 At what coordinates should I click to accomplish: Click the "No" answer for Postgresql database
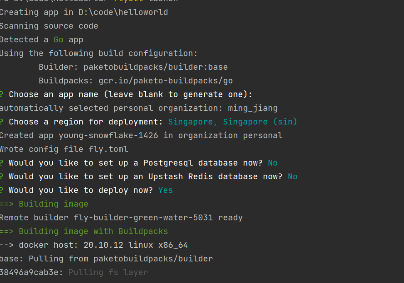click(x=273, y=163)
